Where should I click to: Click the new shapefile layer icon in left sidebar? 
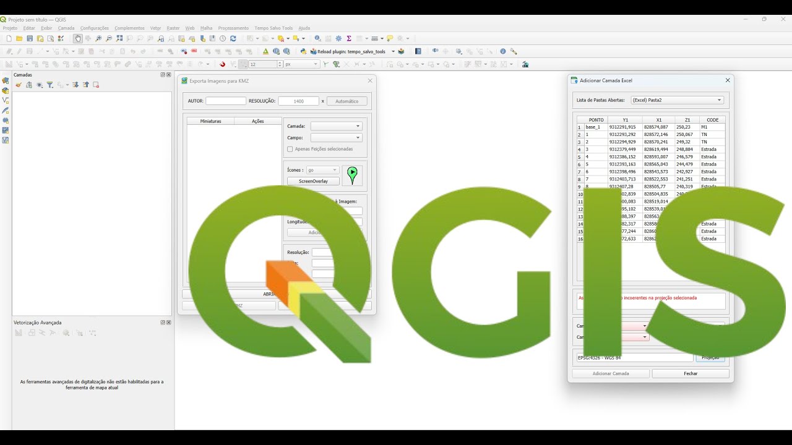pyautogui.click(x=6, y=100)
